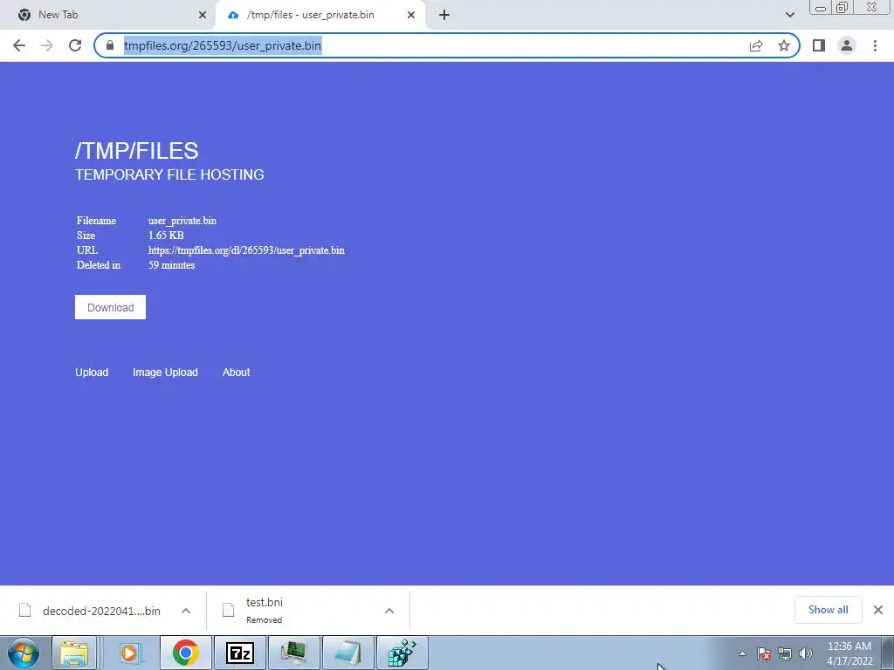
Task: Open Windows Explorer from taskbar
Action: pos(75,653)
